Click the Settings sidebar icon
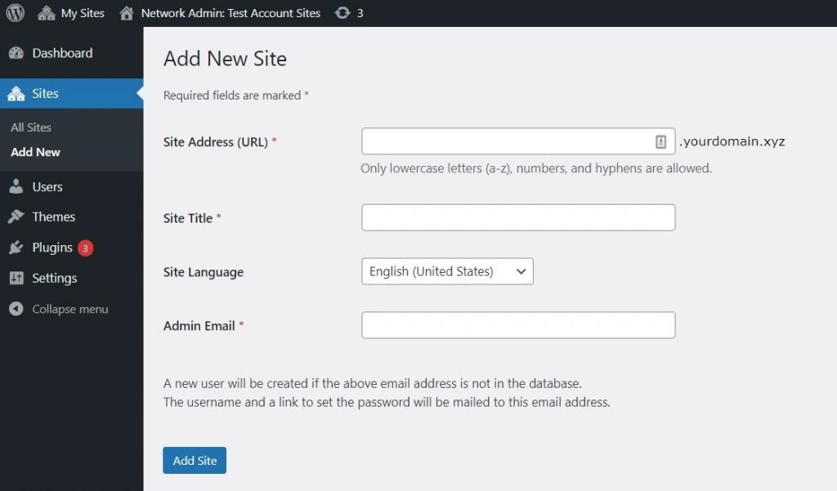 18,278
